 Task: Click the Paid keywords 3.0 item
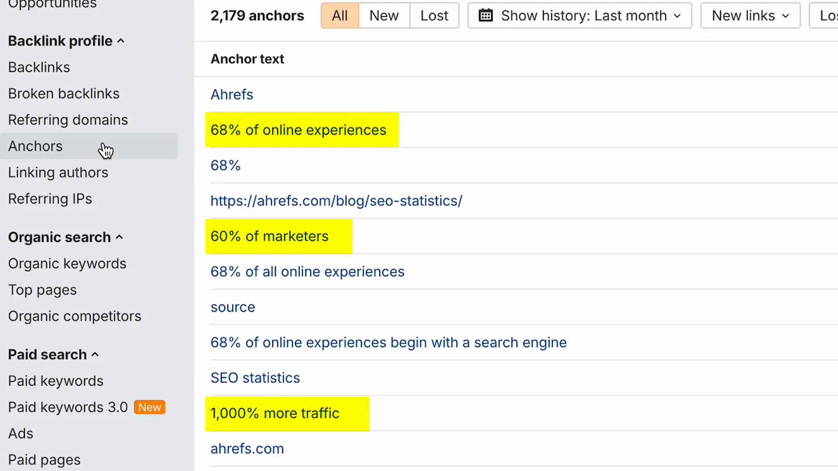point(68,407)
